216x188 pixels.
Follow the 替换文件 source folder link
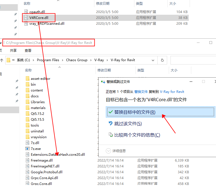141,92
